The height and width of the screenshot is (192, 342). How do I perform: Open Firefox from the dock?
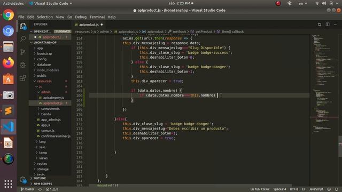click(9, 63)
